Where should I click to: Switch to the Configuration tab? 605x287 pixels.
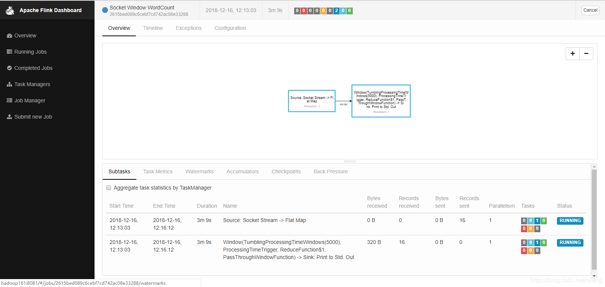[x=230, y=28]
